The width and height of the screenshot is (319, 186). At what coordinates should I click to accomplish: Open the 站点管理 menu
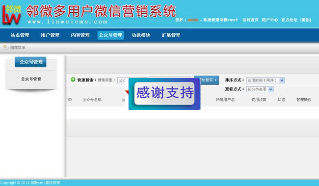[x=20, y=35]
